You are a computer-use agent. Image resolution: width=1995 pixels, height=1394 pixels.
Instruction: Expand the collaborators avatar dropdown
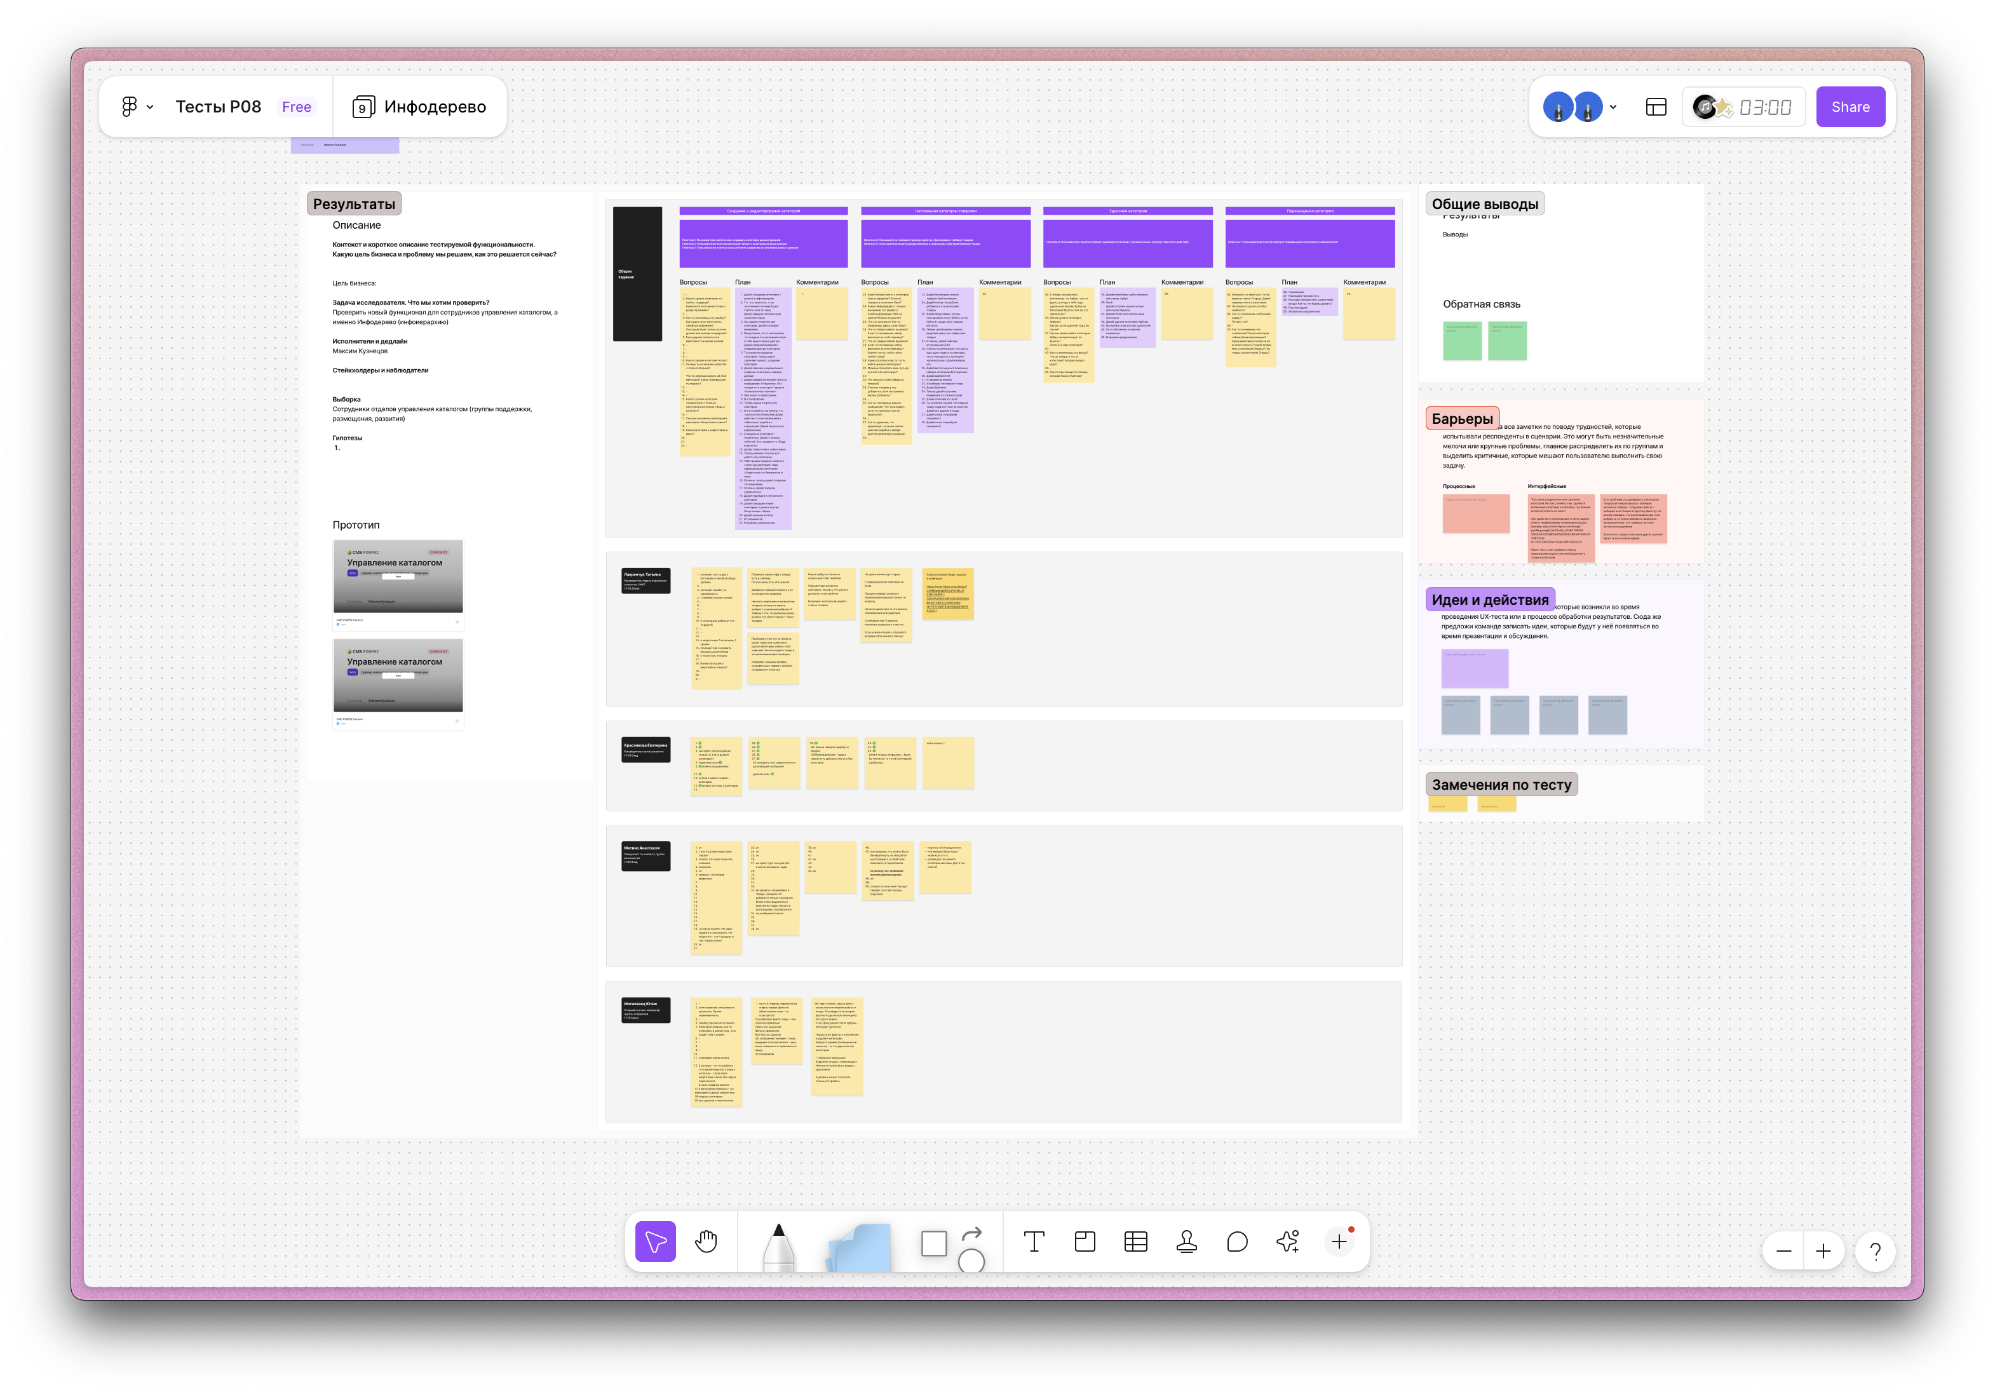[1613, 107]
